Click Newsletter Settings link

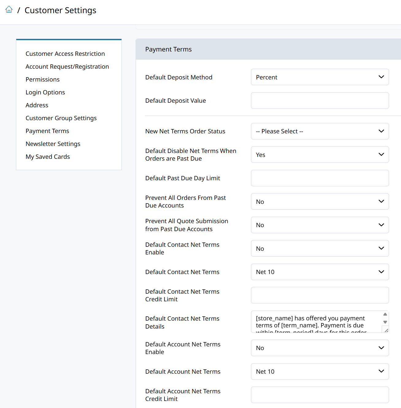pos(53,144)
